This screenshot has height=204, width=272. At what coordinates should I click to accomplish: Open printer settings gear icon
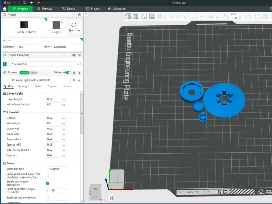[79, 15]
